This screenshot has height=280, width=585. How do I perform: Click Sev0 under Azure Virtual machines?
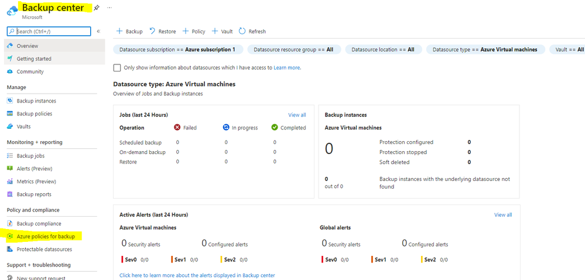click(132, 259)
